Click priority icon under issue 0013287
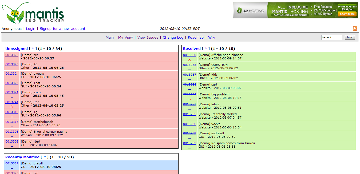Screen dimensions: 360x174 pos(190,80)
